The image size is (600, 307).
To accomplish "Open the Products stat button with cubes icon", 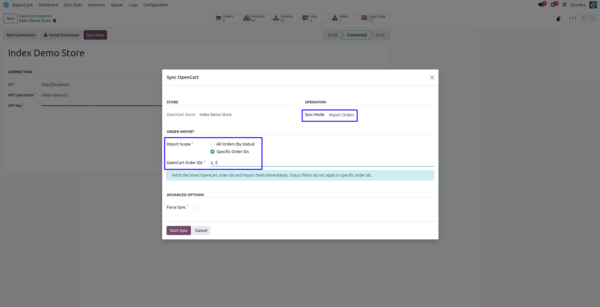I will pyautogui.click(x=256, y=18).
